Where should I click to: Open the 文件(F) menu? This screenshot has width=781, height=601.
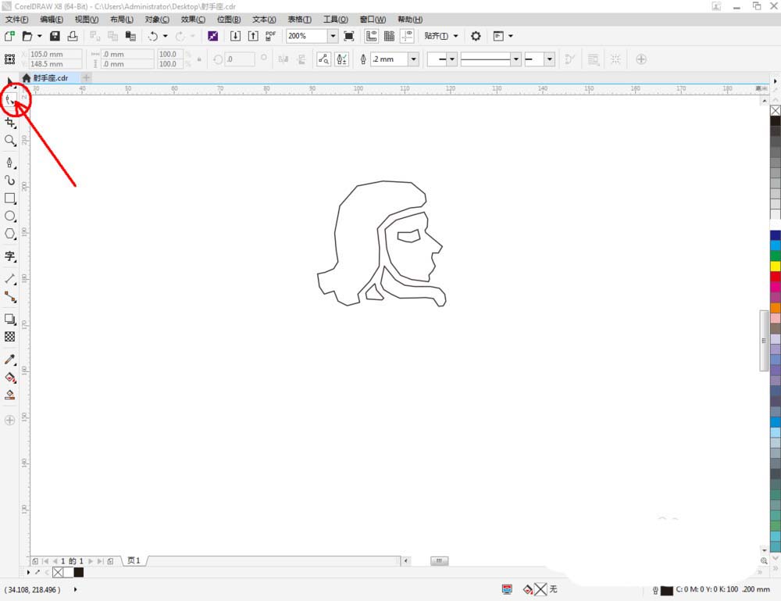16,20
